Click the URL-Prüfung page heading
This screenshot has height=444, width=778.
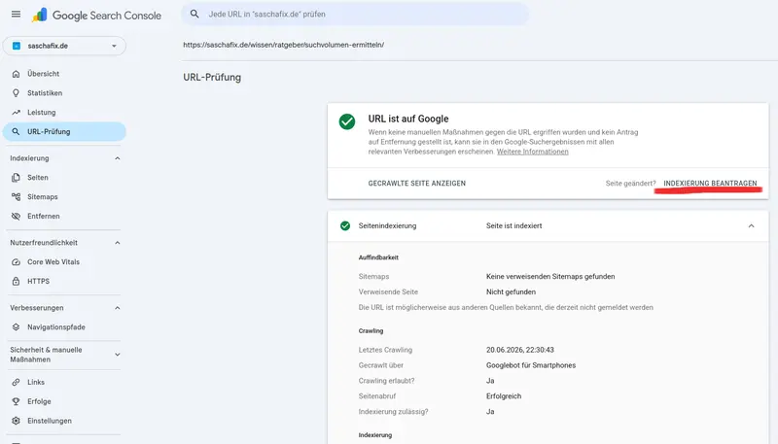click(x=212, y=78)
